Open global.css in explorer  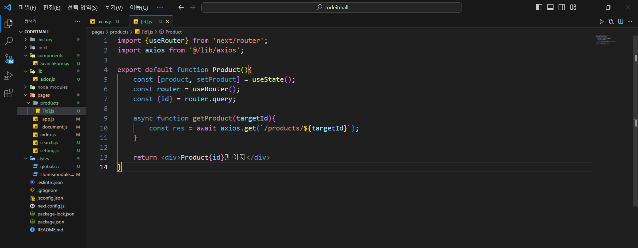pyautogui.click(x=52, y=166)
